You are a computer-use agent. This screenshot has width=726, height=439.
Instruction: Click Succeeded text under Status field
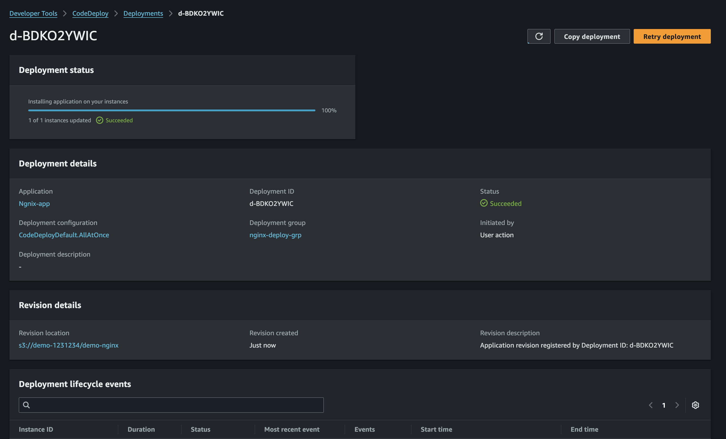pyautogui.click(x=505, y=204)
